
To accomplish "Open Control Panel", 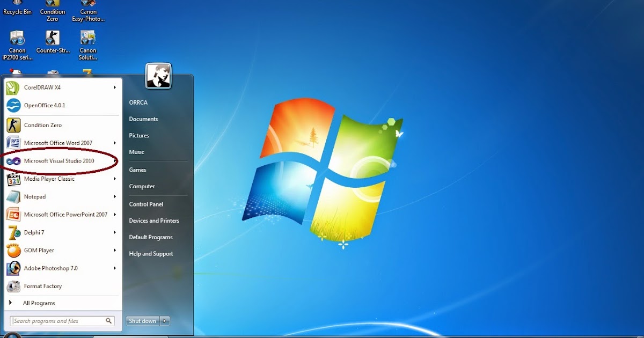I will click(146, 204).
